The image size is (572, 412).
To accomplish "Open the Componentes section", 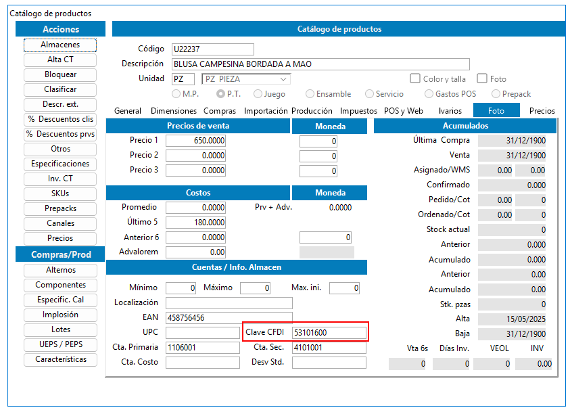I will pyautogui.click(x=60, y=285).
